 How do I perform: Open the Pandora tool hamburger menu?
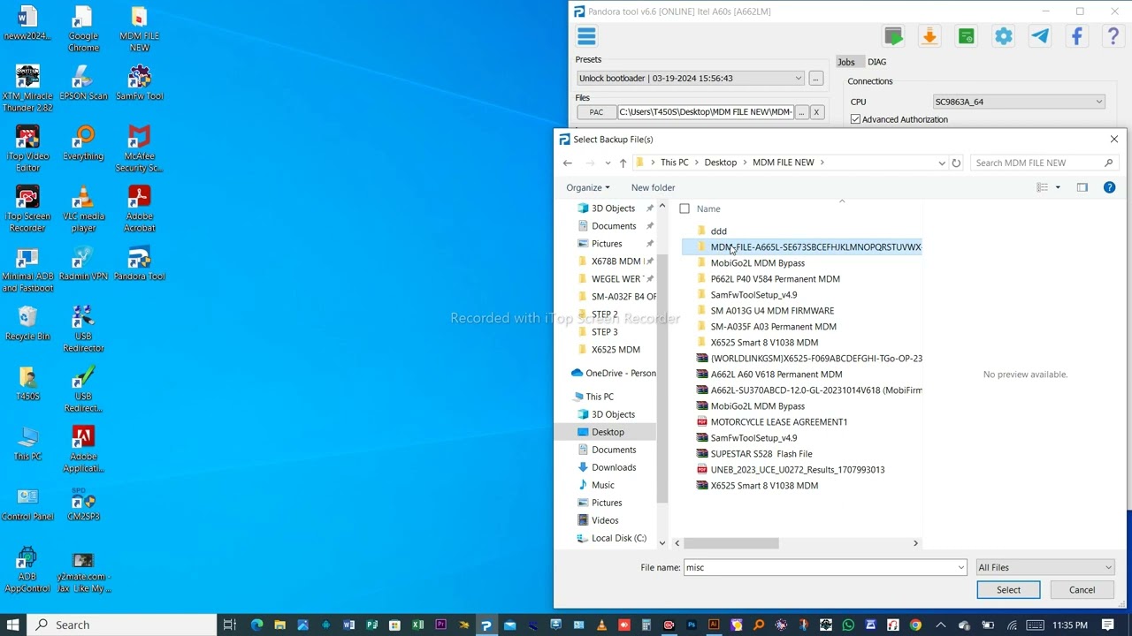(586, 36)
